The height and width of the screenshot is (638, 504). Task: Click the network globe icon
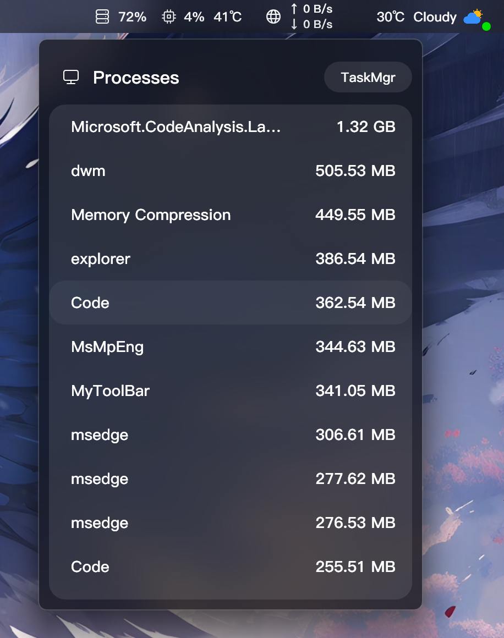273,17
